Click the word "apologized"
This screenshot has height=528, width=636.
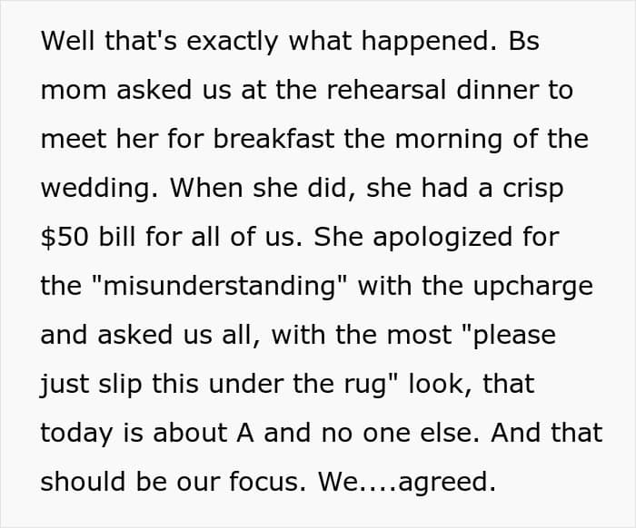[x=442, y=239]
